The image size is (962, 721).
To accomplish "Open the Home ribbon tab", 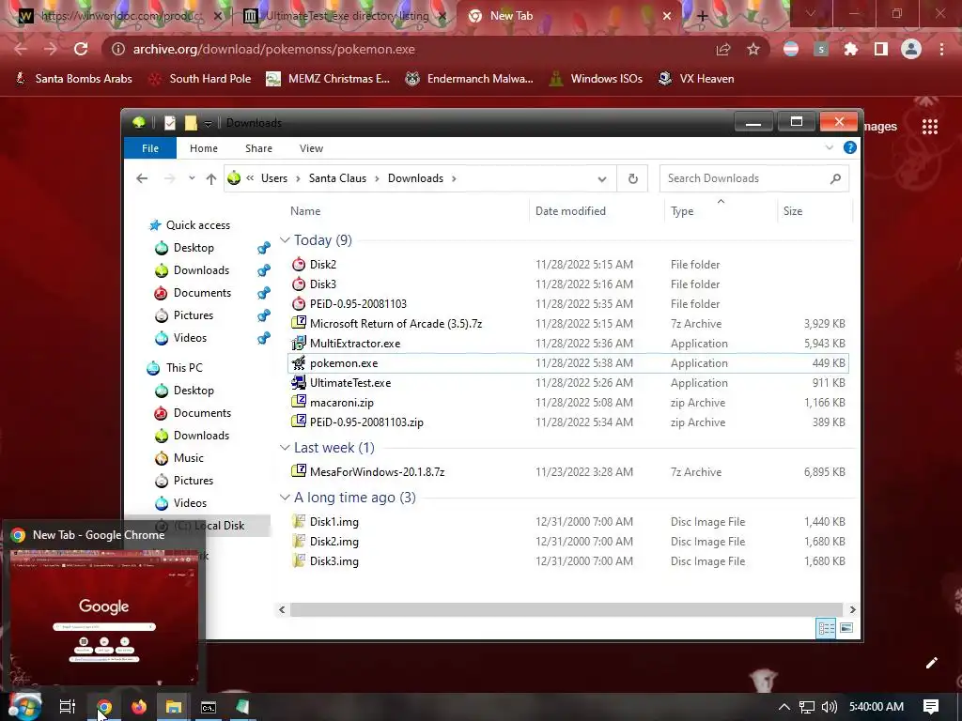I will pyautogui.click(x=204, y=148).
